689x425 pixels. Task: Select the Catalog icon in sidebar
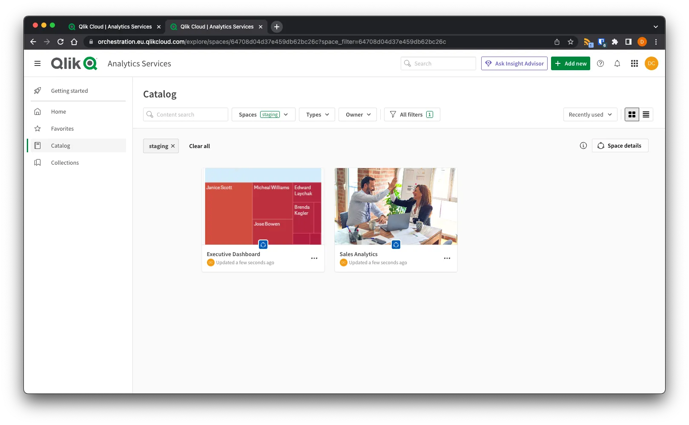(37, 145)
